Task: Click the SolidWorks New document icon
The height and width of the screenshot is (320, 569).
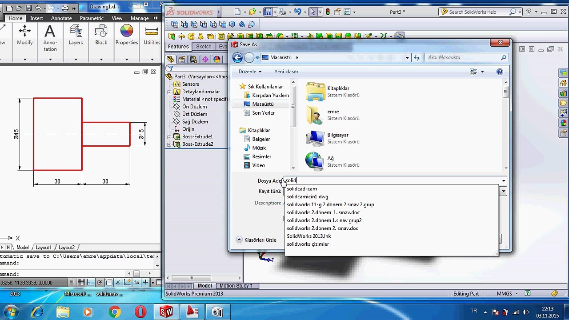Action: (x=238, y=12)
